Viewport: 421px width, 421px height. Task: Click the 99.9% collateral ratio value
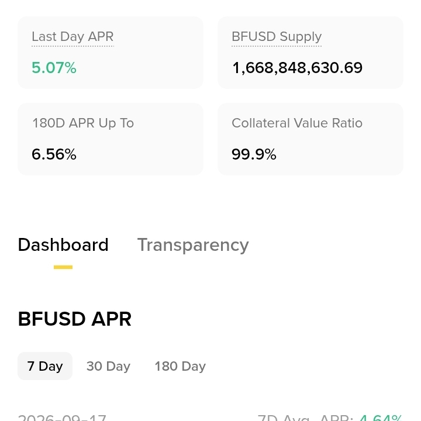click(x=254, y=154)
